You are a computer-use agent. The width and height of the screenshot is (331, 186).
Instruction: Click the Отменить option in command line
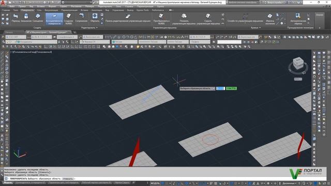68,179
